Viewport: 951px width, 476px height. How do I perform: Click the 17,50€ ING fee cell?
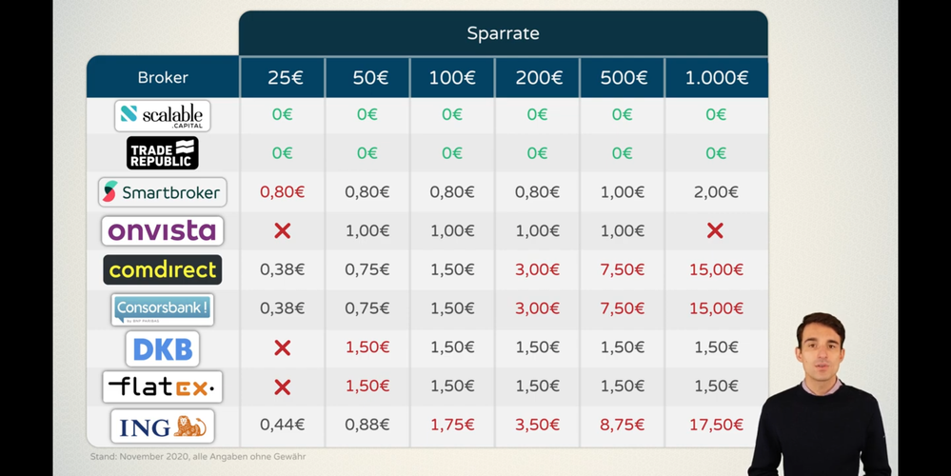(715, 426)
